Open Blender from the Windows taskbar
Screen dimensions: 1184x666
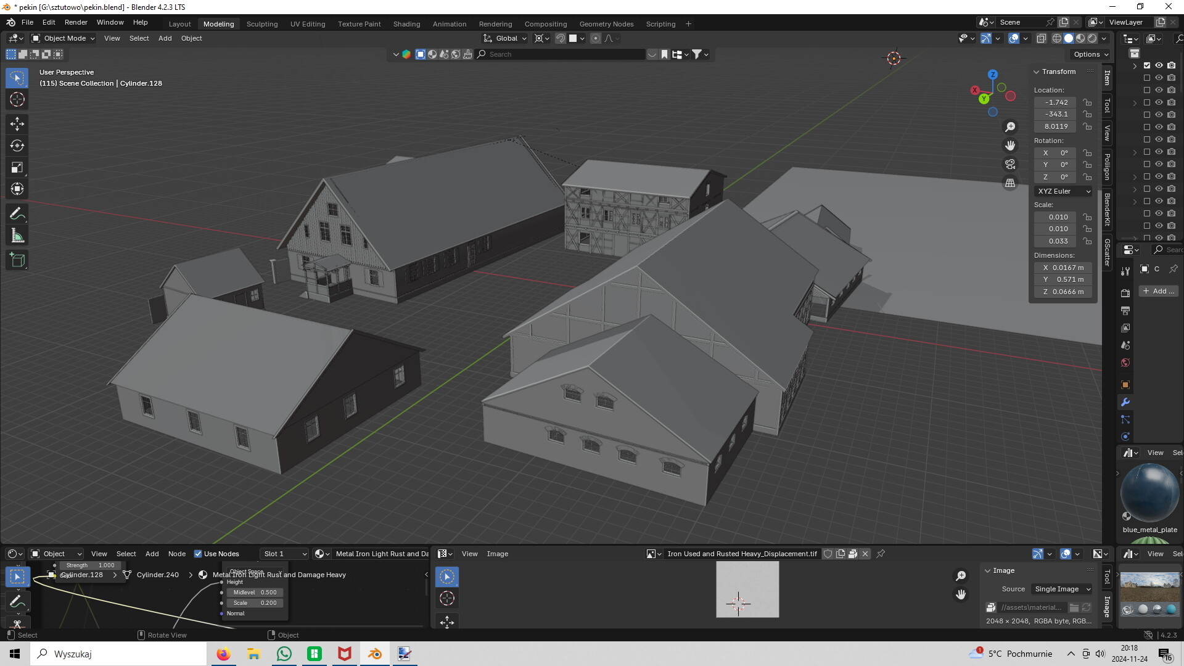point(375,654)
